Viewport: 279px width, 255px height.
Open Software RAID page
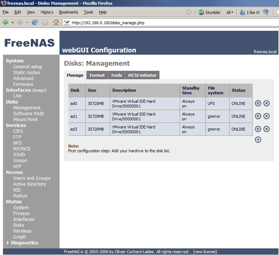28,114
